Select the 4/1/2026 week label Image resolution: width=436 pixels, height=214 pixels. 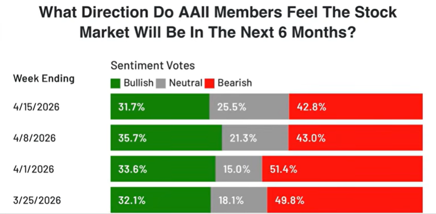click(34, 169)
